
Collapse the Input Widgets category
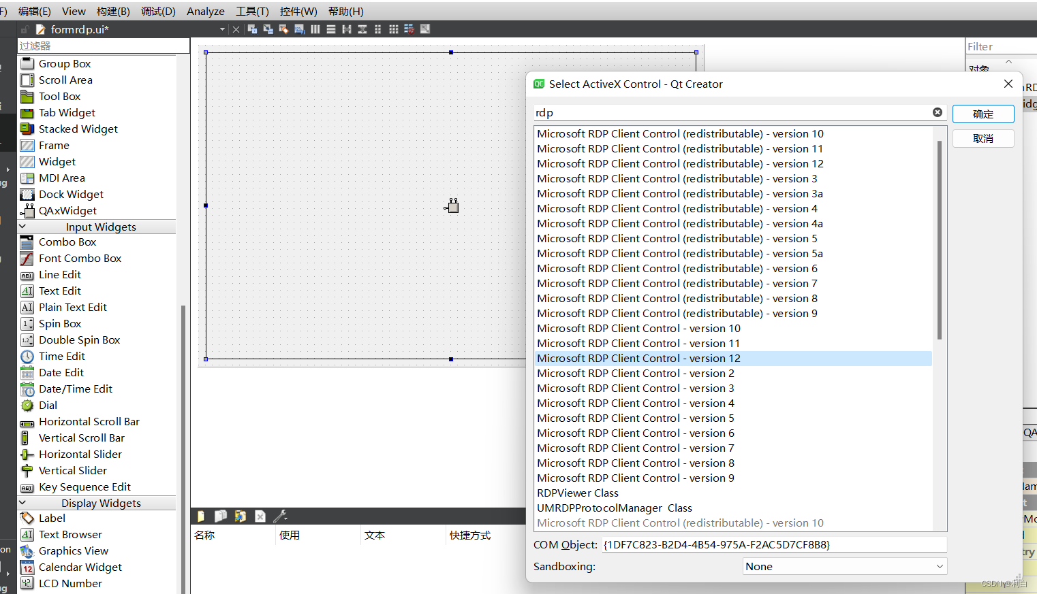coord(22,227)
